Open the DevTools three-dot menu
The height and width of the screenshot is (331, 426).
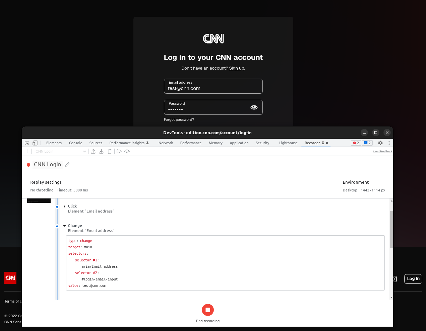pos(389,143)
